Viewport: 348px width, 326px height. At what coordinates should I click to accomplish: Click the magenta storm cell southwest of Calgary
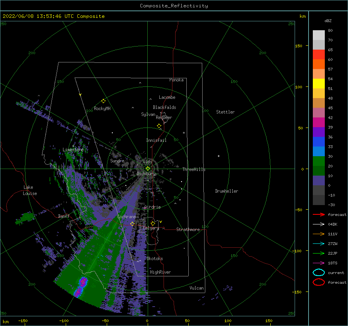pos(80,287)
